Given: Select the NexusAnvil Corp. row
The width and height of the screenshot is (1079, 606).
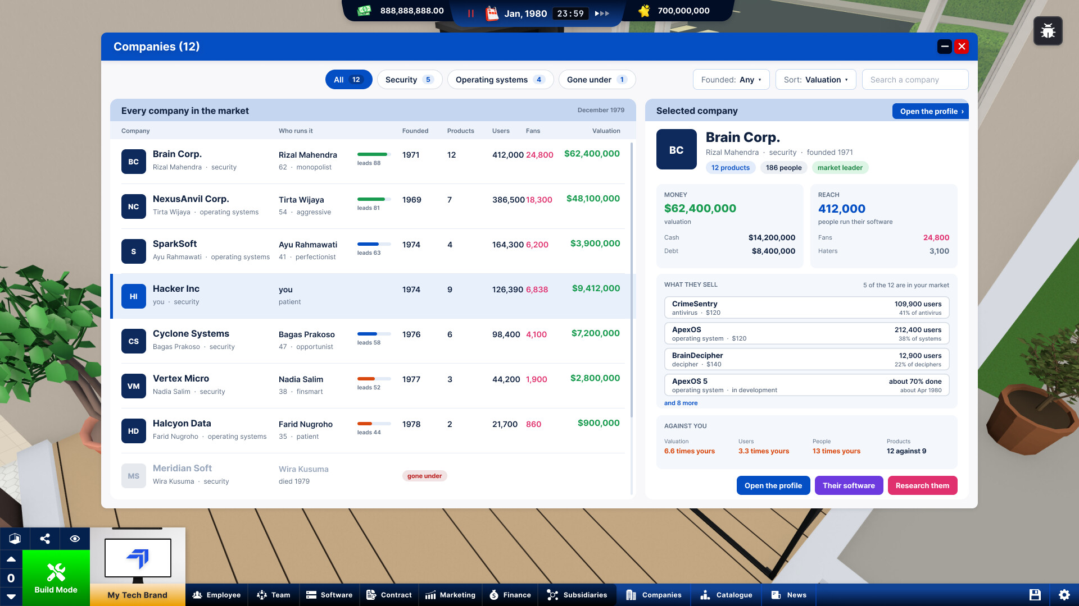Looking at the screenshot, I should point(373,206).
